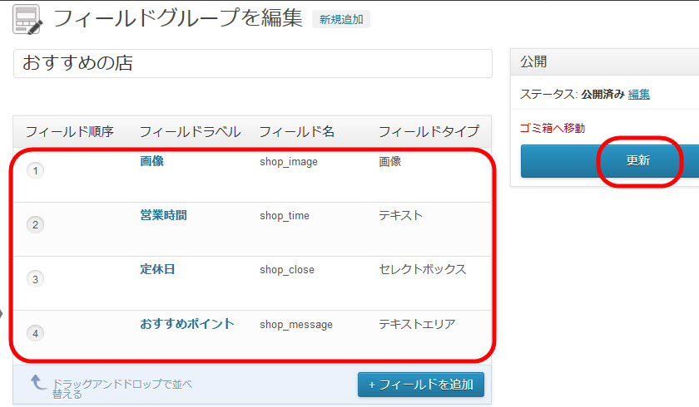Click the セレクトボックス field type text
The image size is (699, 407).
pyautogui.click(x=422, y=270)
